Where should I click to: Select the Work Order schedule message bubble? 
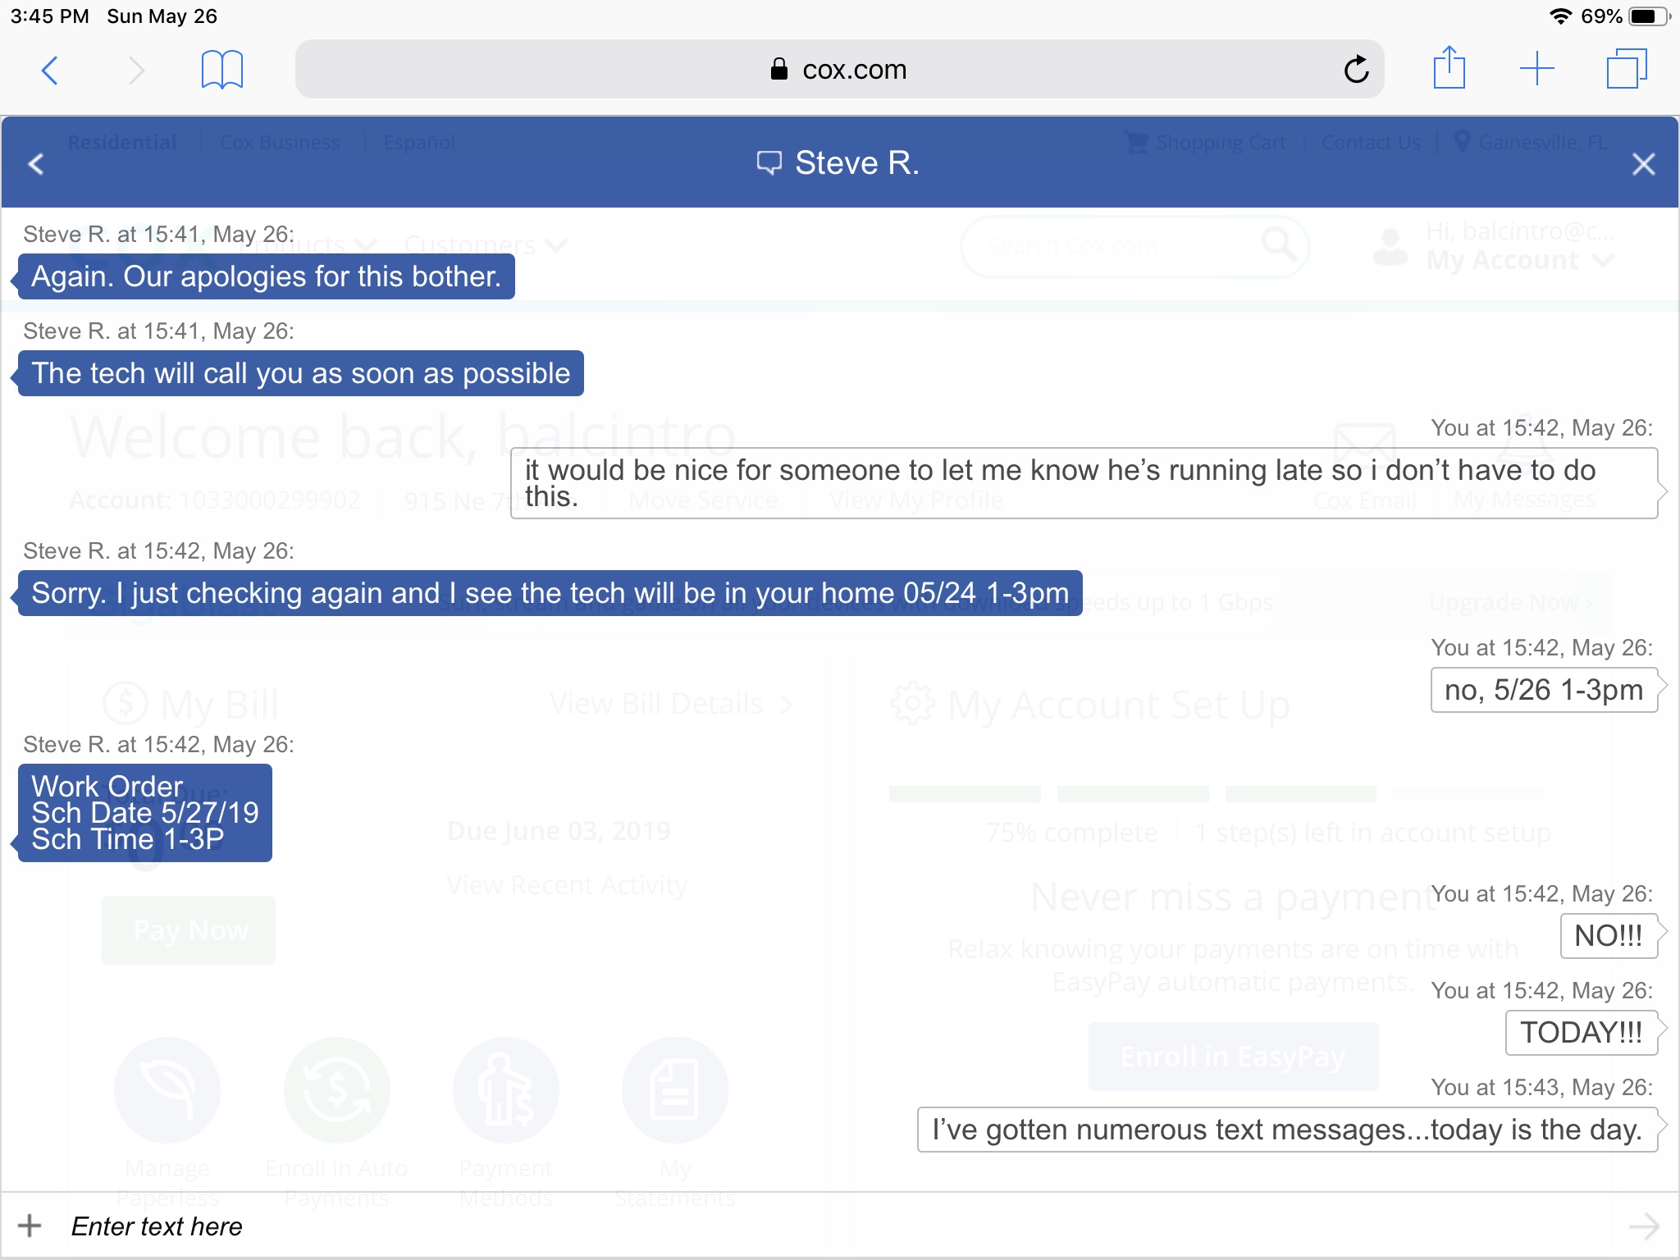145,812
